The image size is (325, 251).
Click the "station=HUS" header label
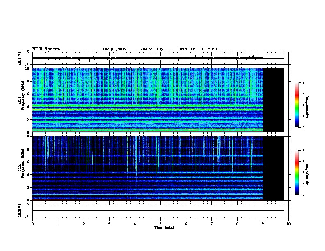(x=152, y=49)
